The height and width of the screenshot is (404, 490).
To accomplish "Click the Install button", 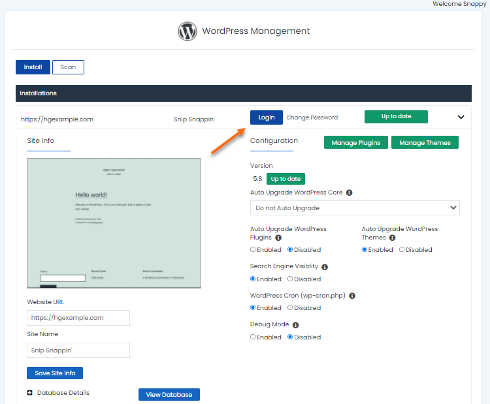I will pyautogui.click(x=33, y=67).
